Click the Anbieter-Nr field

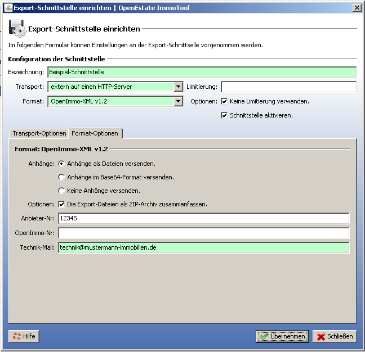click(x=203, y=218)
